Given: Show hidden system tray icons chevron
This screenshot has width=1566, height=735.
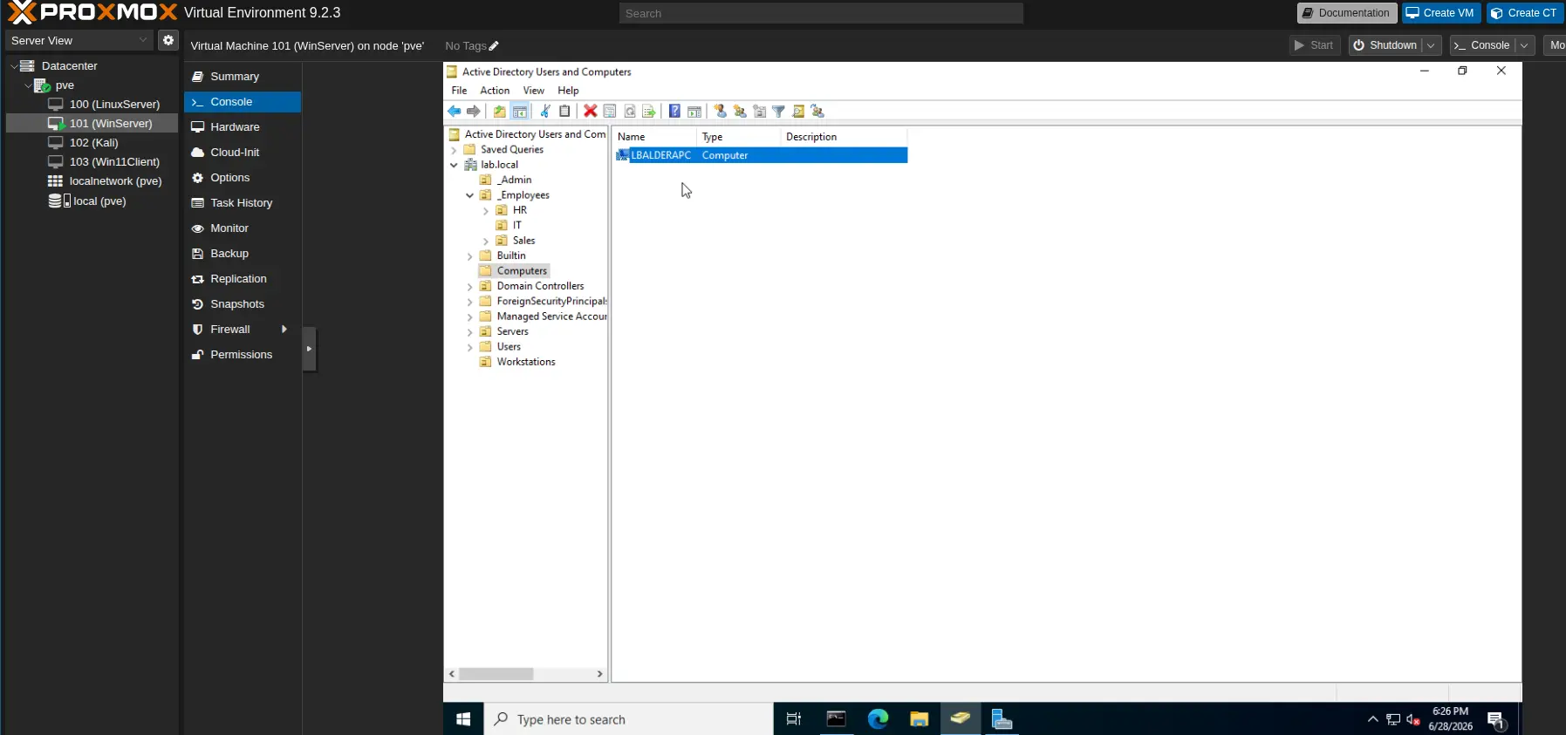Looking at the screenshot, I should (1372, 719).
